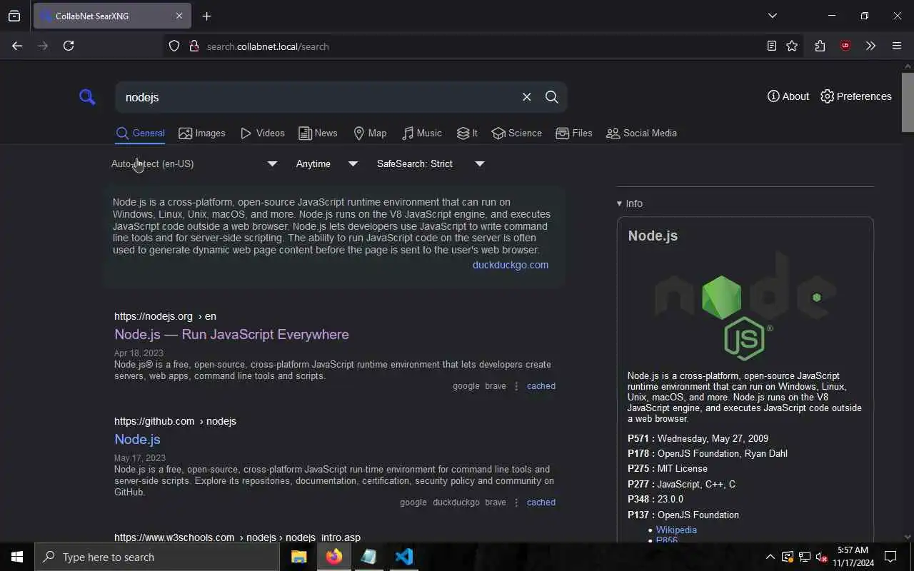914x571 pixels.
Task: Open the network tray icon
Action: [804, 557]
